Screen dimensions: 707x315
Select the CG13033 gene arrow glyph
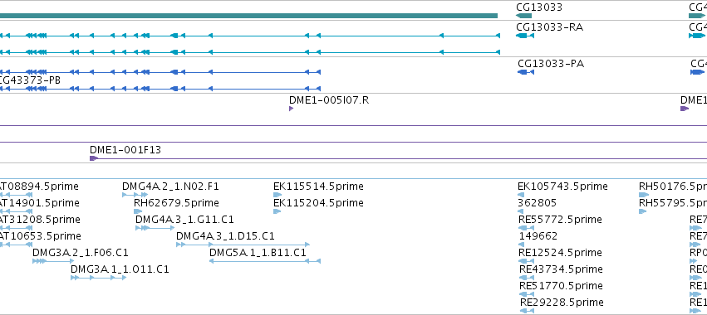click(x=524, y=16)
